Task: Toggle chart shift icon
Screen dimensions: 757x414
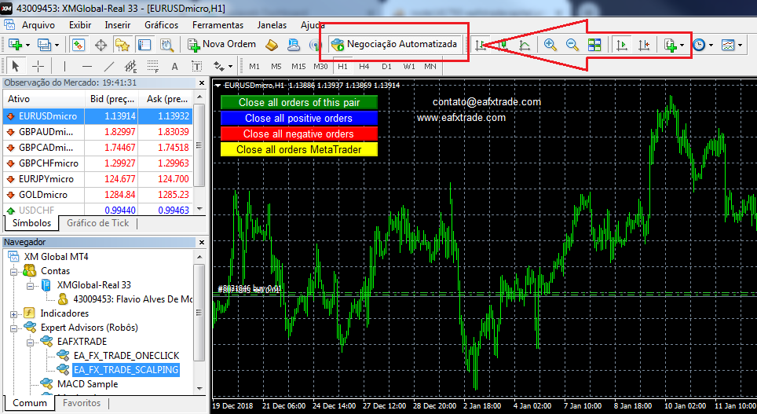Action: (644, 45)
